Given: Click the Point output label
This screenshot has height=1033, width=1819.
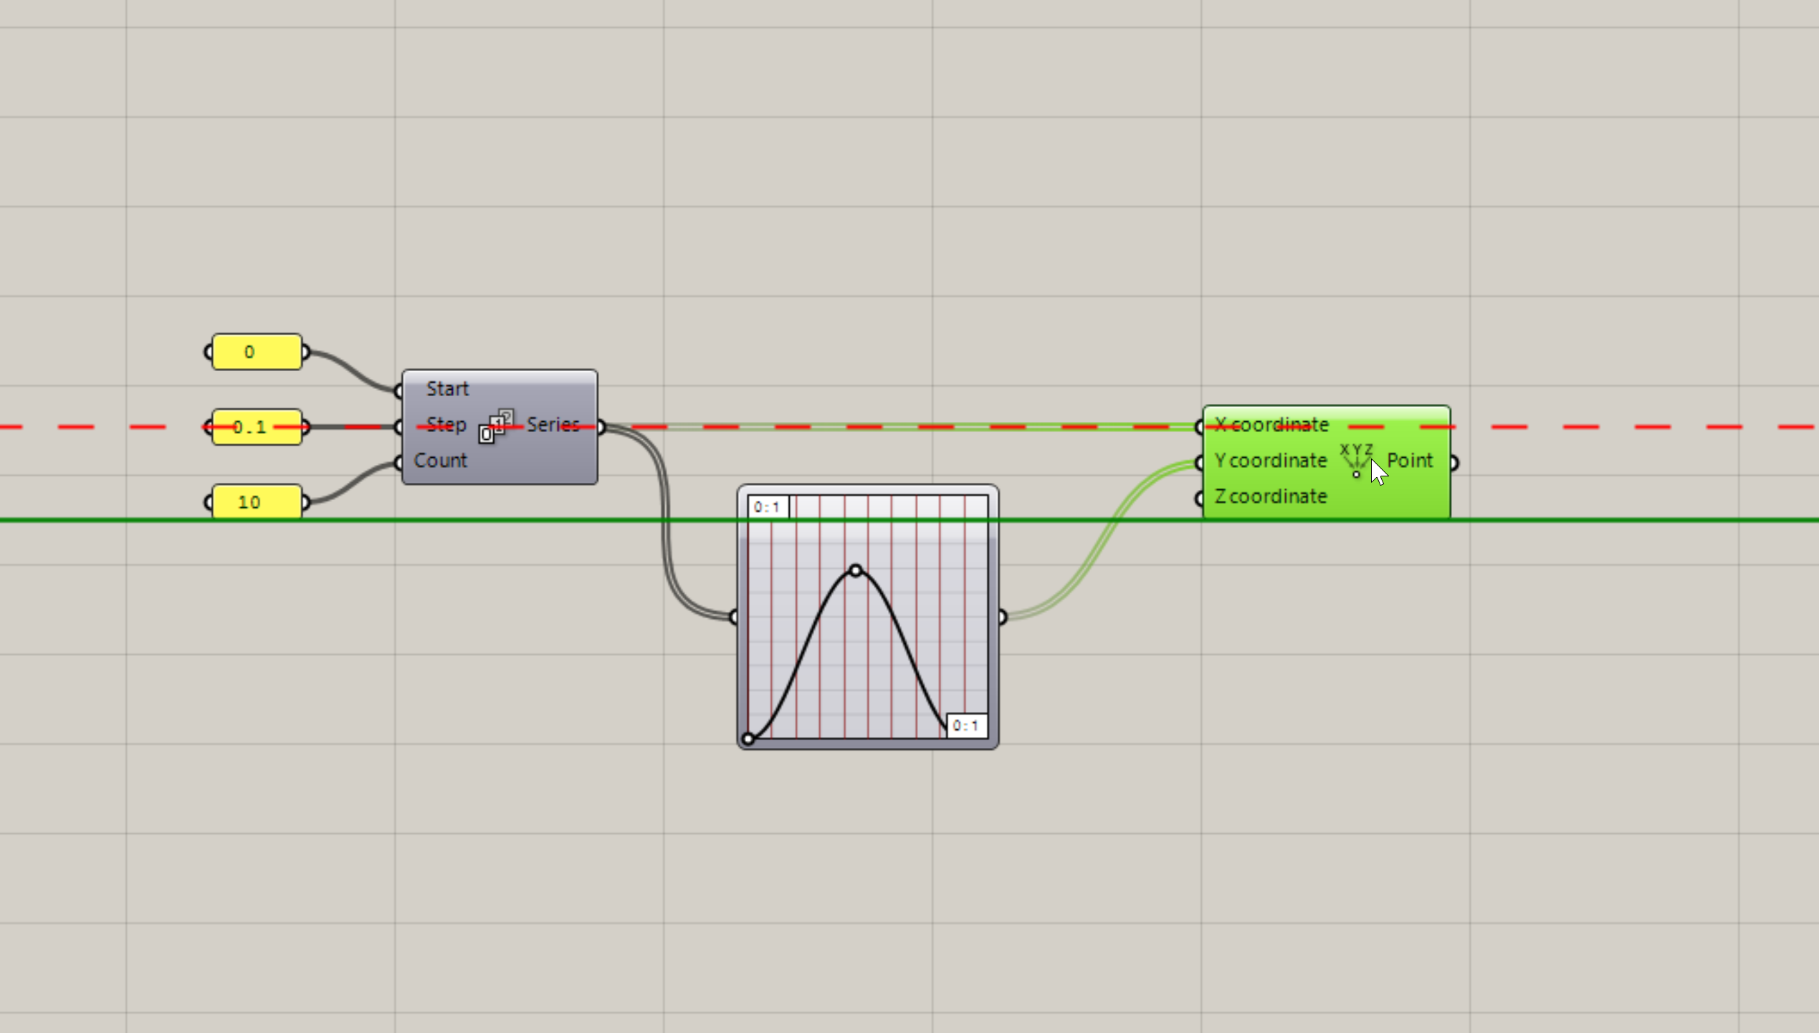Looking at the screenshot, I should (1410, 461).
